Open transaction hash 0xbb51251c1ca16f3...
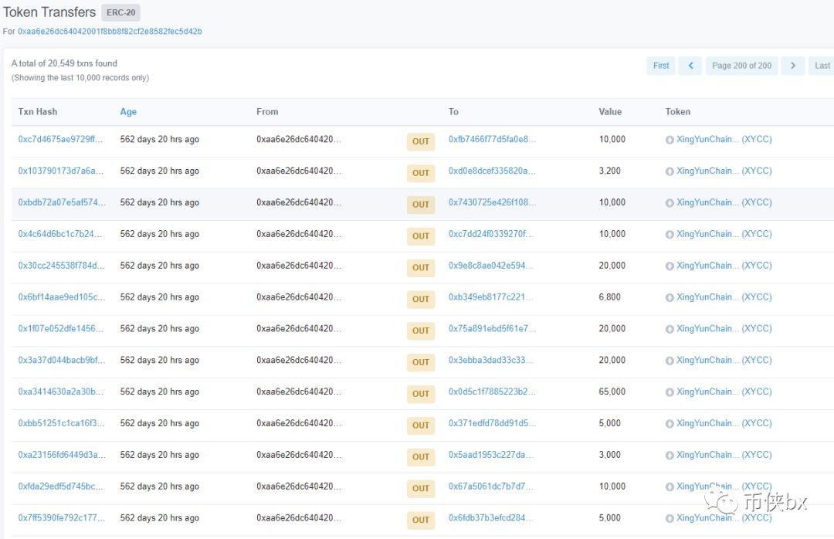Screen dimensions: 834x539 (x=61, y=423)
